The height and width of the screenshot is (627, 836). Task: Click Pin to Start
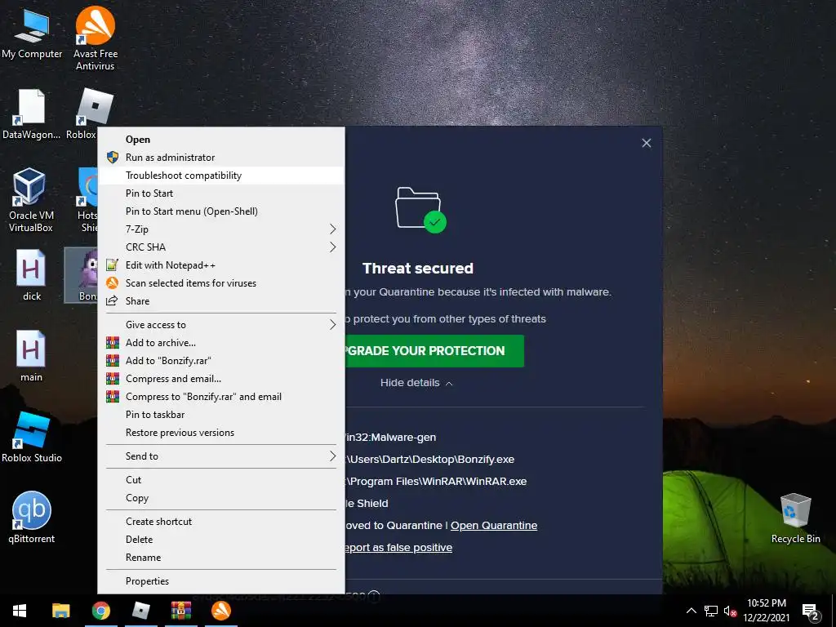[221, 193]
